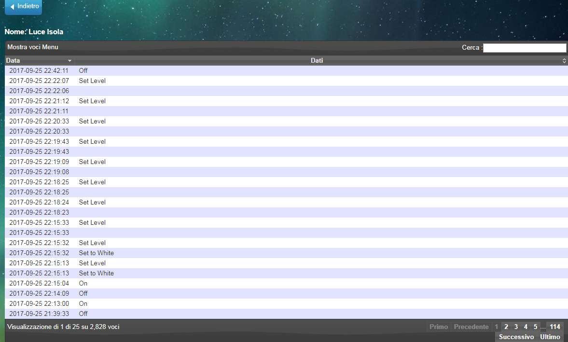Viewport: 568px width, 342px height.
Task: Click On in the 22:15:04 row
Action: 83,283
